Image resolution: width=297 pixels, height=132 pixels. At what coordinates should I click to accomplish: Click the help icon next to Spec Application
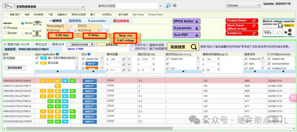pos(57,54)
